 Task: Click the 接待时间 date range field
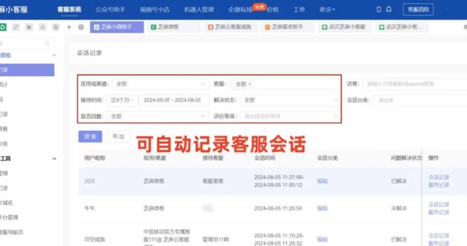point(174,100)
